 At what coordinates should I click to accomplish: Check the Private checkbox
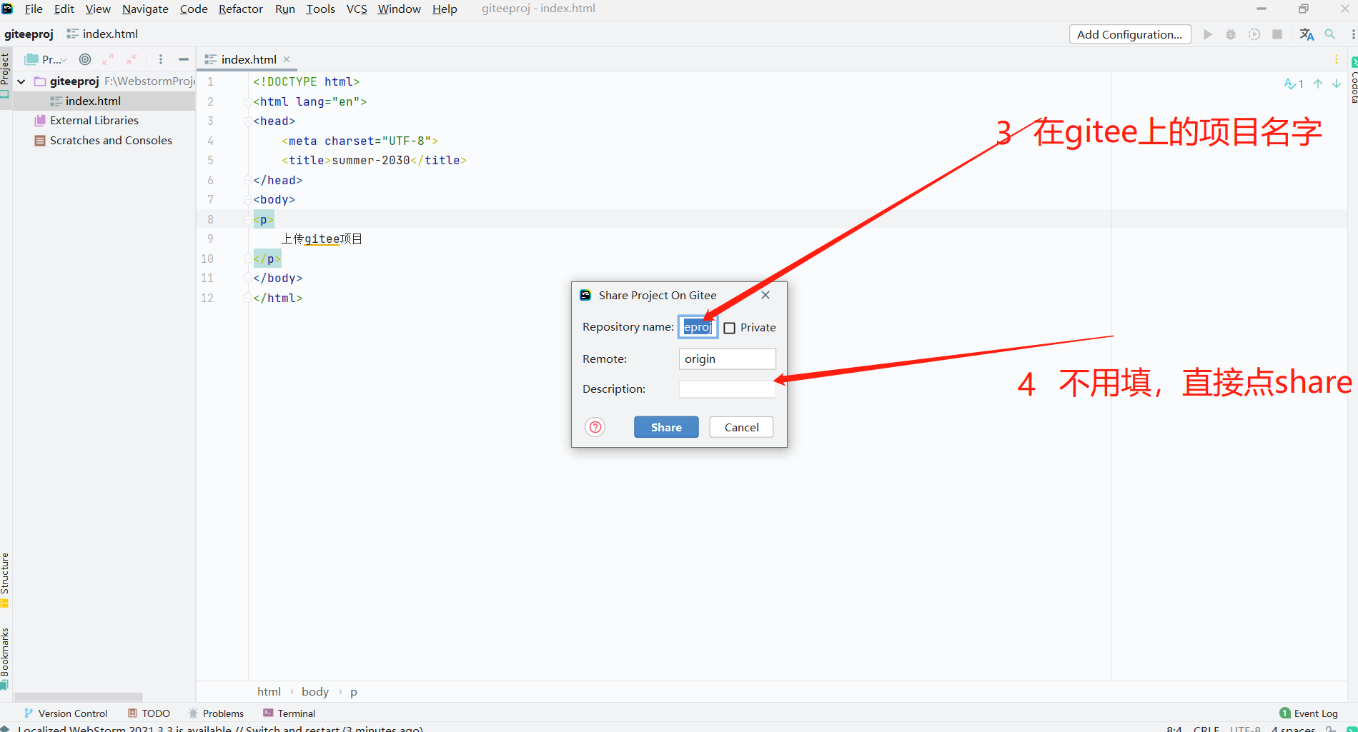730,328
